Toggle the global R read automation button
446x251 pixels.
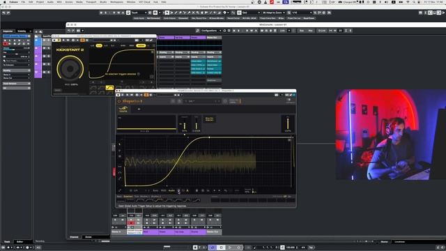[114, 13]
